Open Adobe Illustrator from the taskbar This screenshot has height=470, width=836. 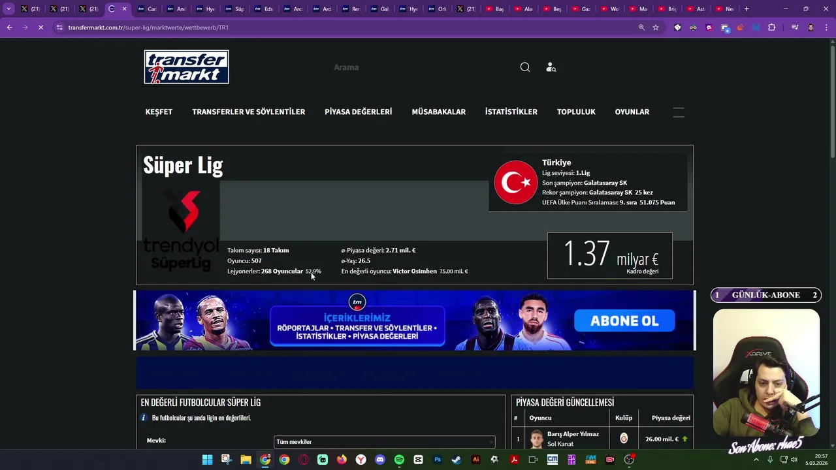(x=475, y=460)
